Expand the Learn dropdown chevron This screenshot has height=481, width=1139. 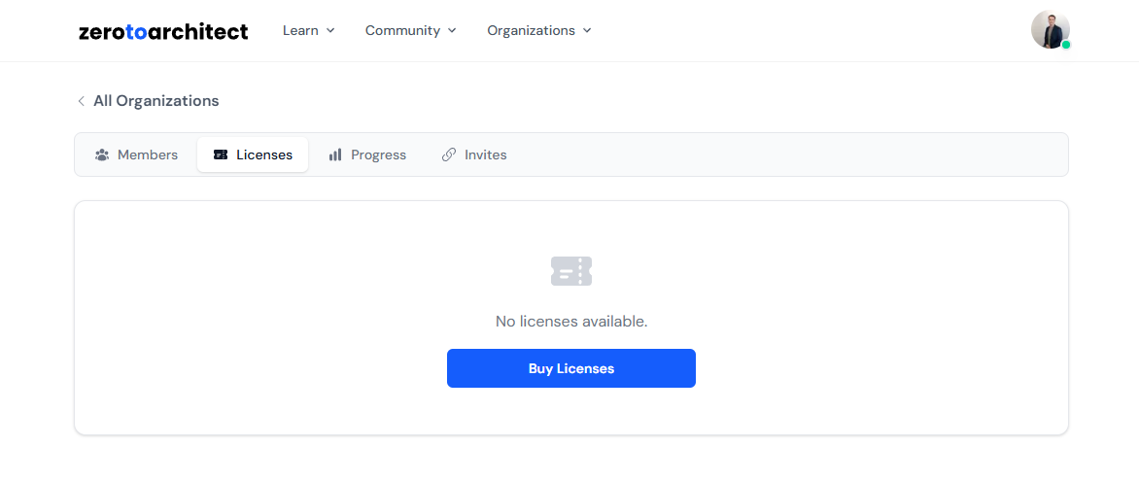click(x=330, y=31)
